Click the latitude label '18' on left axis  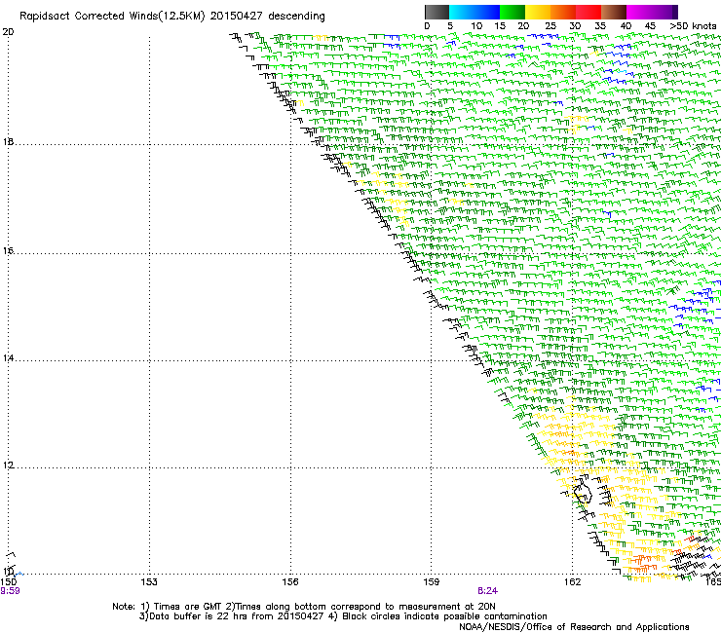point(8,141)
